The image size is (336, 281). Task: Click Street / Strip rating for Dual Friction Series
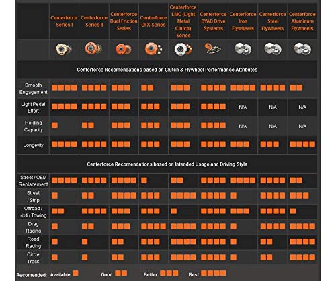click(124, 196)
